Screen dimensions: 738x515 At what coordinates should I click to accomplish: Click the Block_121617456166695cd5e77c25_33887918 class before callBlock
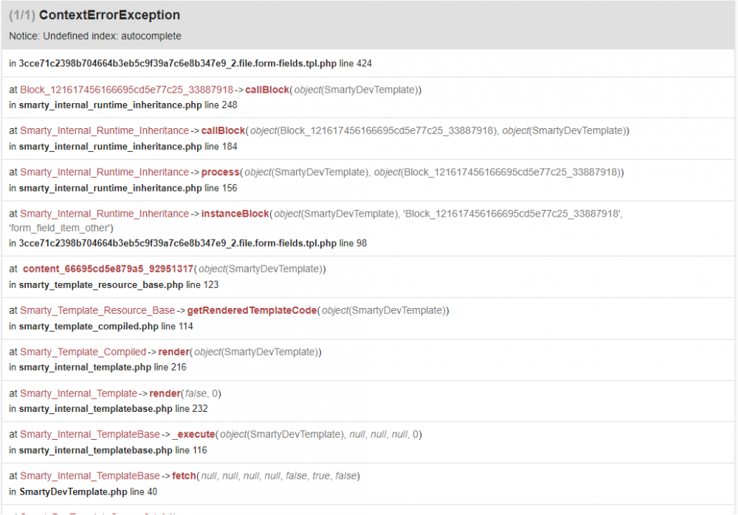click(x=127, y=90)
